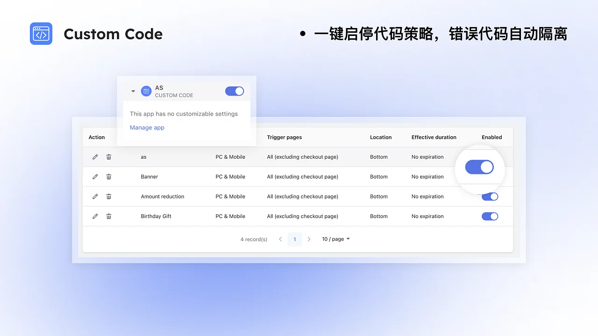
Task: Click the AS app embed round icon
Action: pyautogui.click(x=146, y=91)
